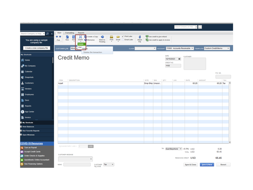Click the sidebar search magnifier icon
The width and height of the screenshot is (253, 190).
click(47, 34)
